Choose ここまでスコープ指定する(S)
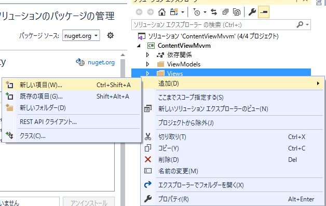The image size is (326, 206). click(233, 97)
